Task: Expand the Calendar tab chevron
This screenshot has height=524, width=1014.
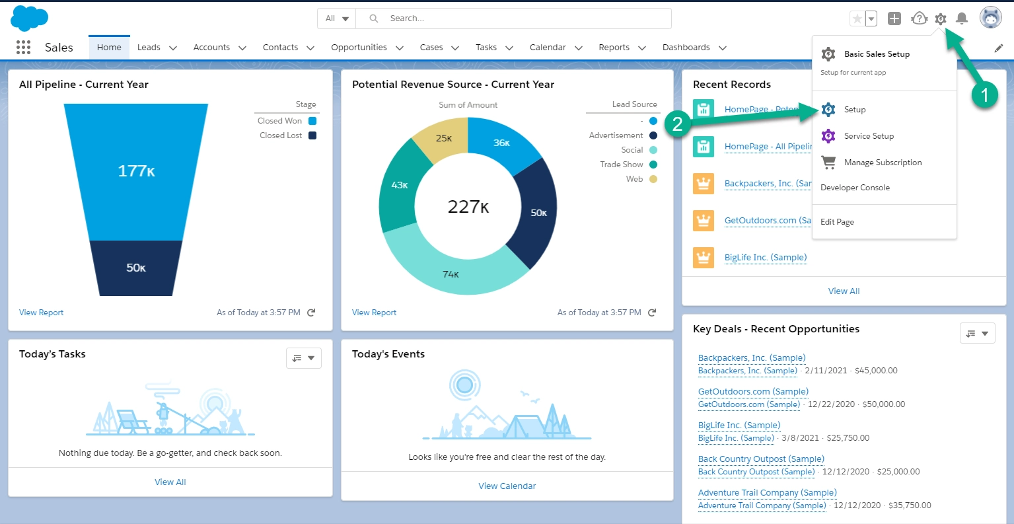Action: click(579, 48)
